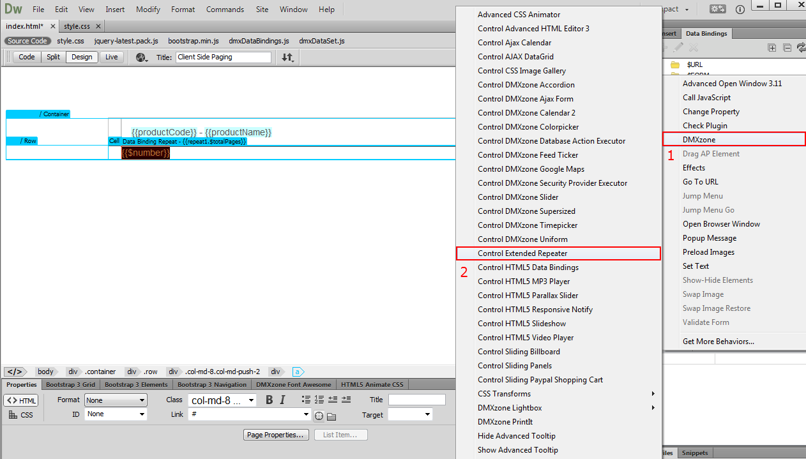The height and width of the screenshot is (459, 806).
Task: Select the </> root tag selector icon
Action: pyautogui.click(x=15, y=372)
